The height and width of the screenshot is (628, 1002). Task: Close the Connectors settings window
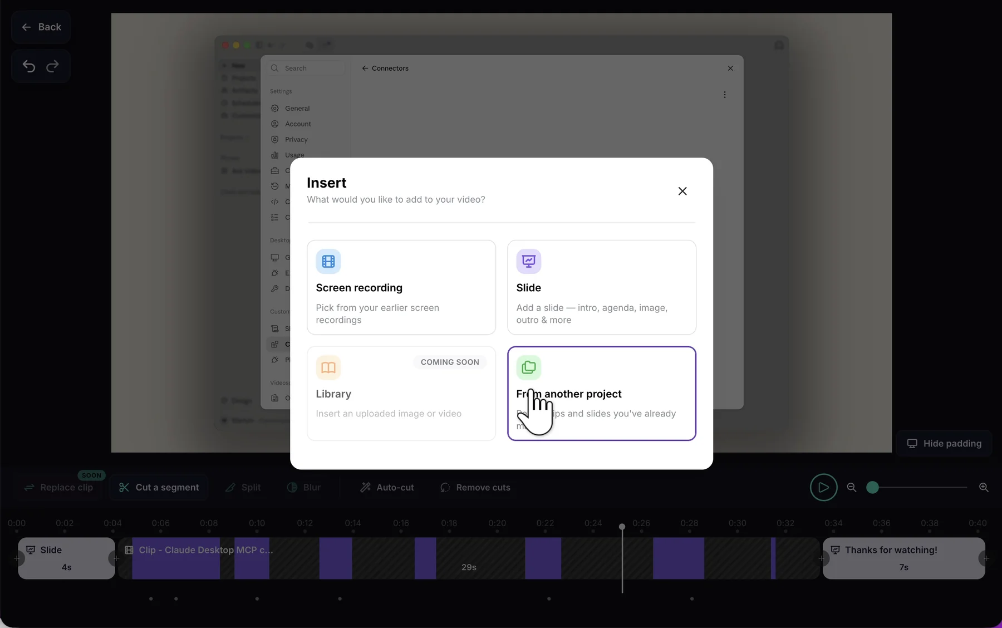click(730, 68)
